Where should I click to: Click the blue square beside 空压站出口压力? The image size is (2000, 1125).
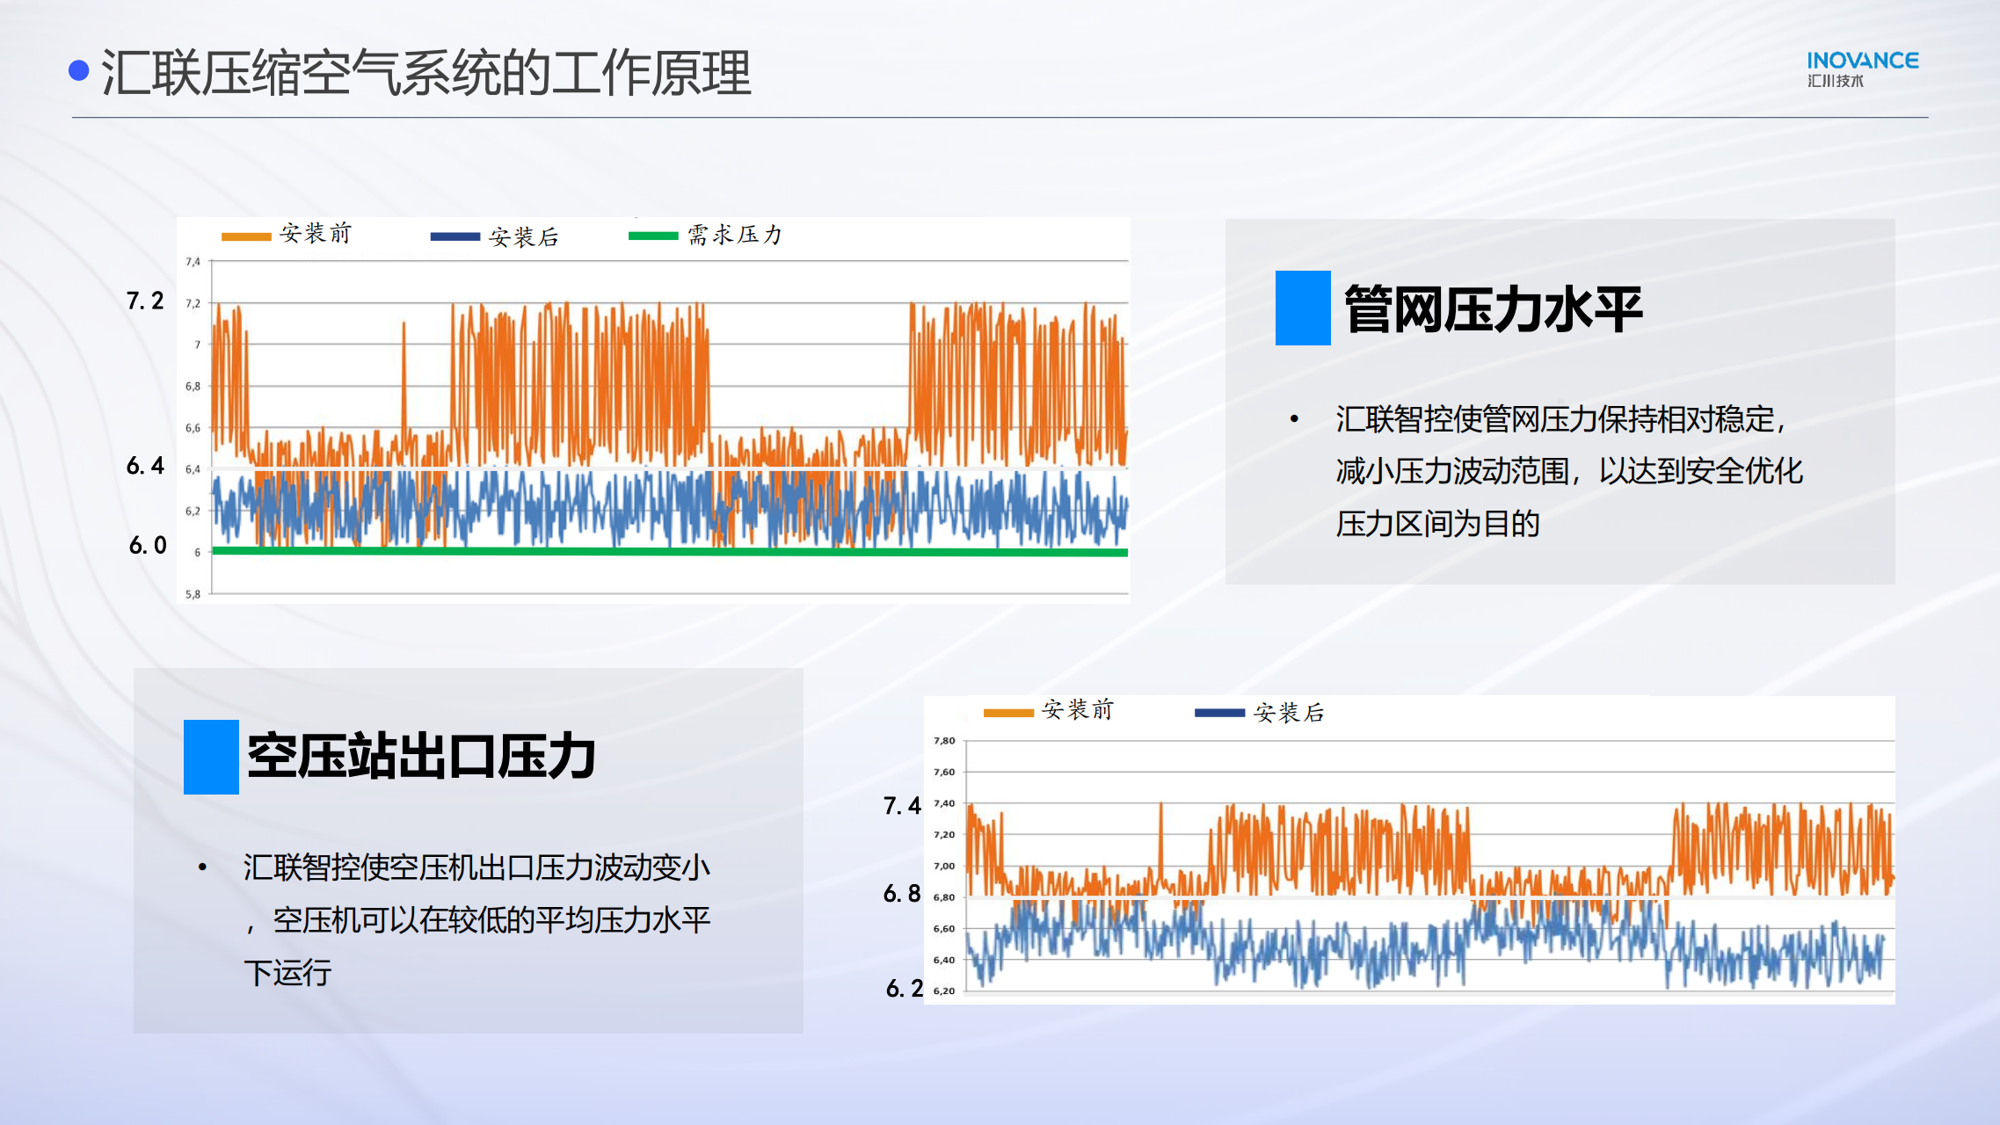[x=211, y=757]
